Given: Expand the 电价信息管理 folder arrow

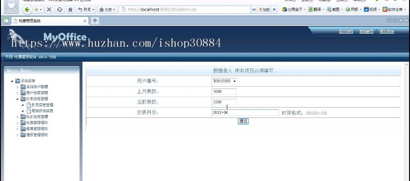Looking at the screenshot, I should [18, 117].
